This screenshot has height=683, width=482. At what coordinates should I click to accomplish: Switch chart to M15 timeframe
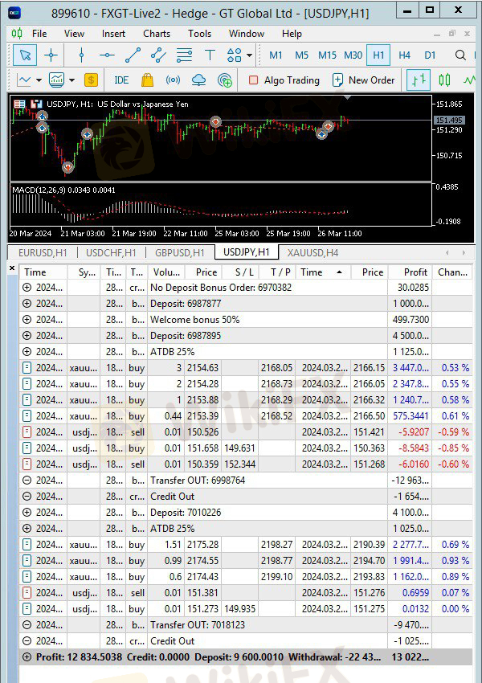pos(327,55)
